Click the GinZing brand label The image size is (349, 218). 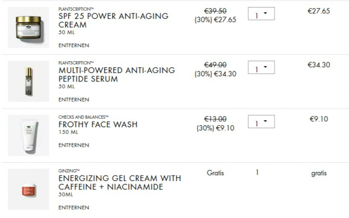tap(69, 170)
